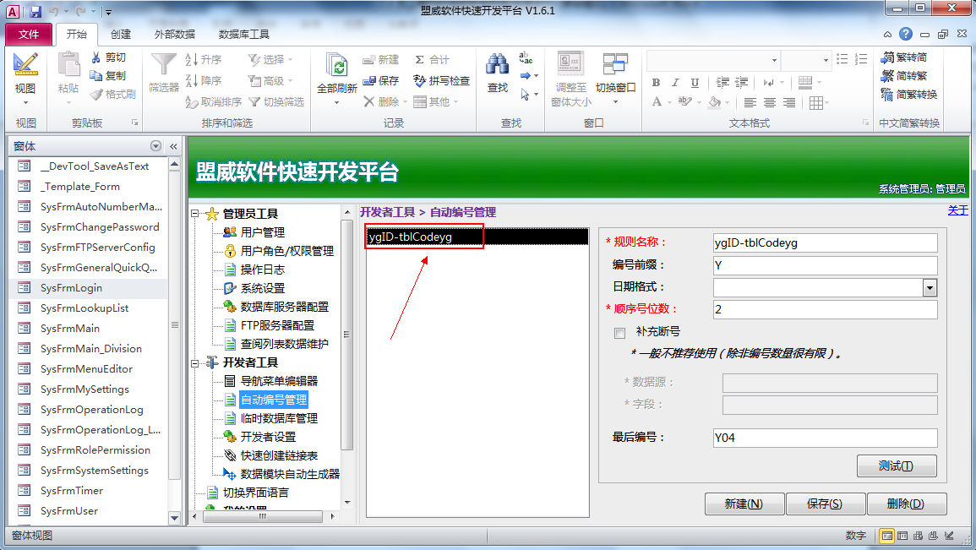The height and width of the screenshot is (550, 976).
Task: Click the Access application logo icon
Action: click(13, 11)
